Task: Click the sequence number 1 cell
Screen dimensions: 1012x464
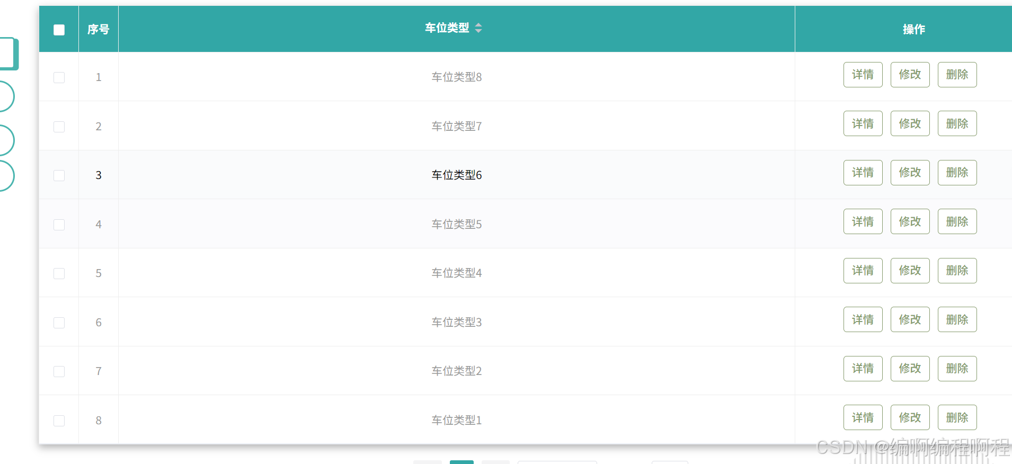Action: tap(99, 77)
